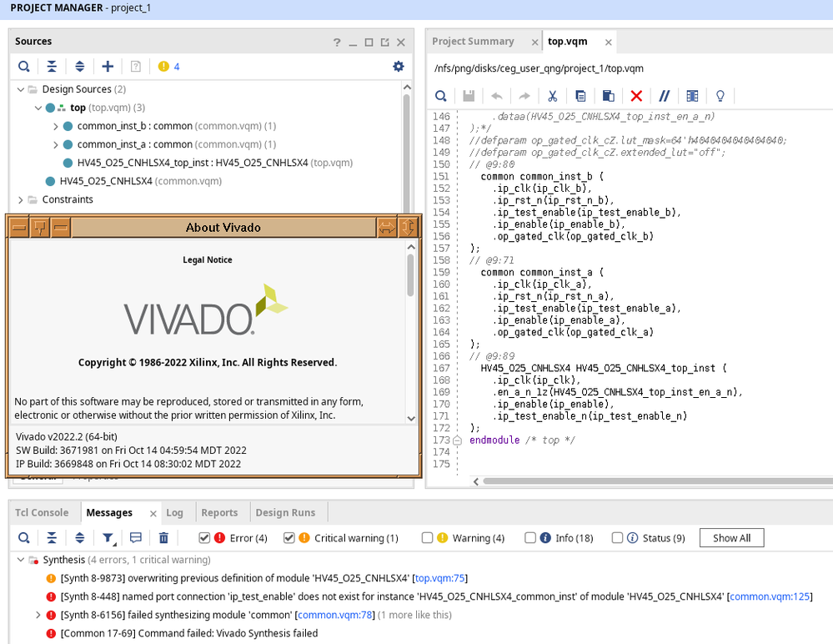Click the Show All button

(x=731, y=538)
